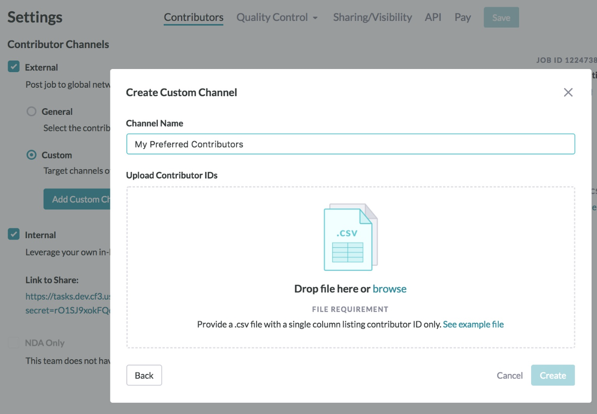
Task: Close the Create Custom Channel dialog
Action: (x=568, y=92)
